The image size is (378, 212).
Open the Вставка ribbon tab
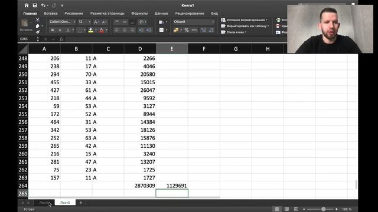pos(51,14)
